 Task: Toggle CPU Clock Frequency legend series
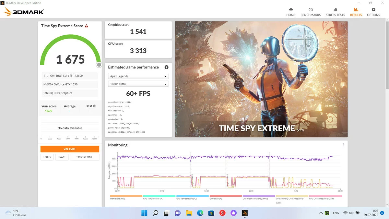click(x=258, y=197)
